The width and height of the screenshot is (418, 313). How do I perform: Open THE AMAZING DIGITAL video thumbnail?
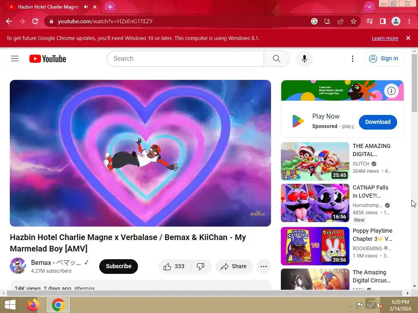point(315,161)
